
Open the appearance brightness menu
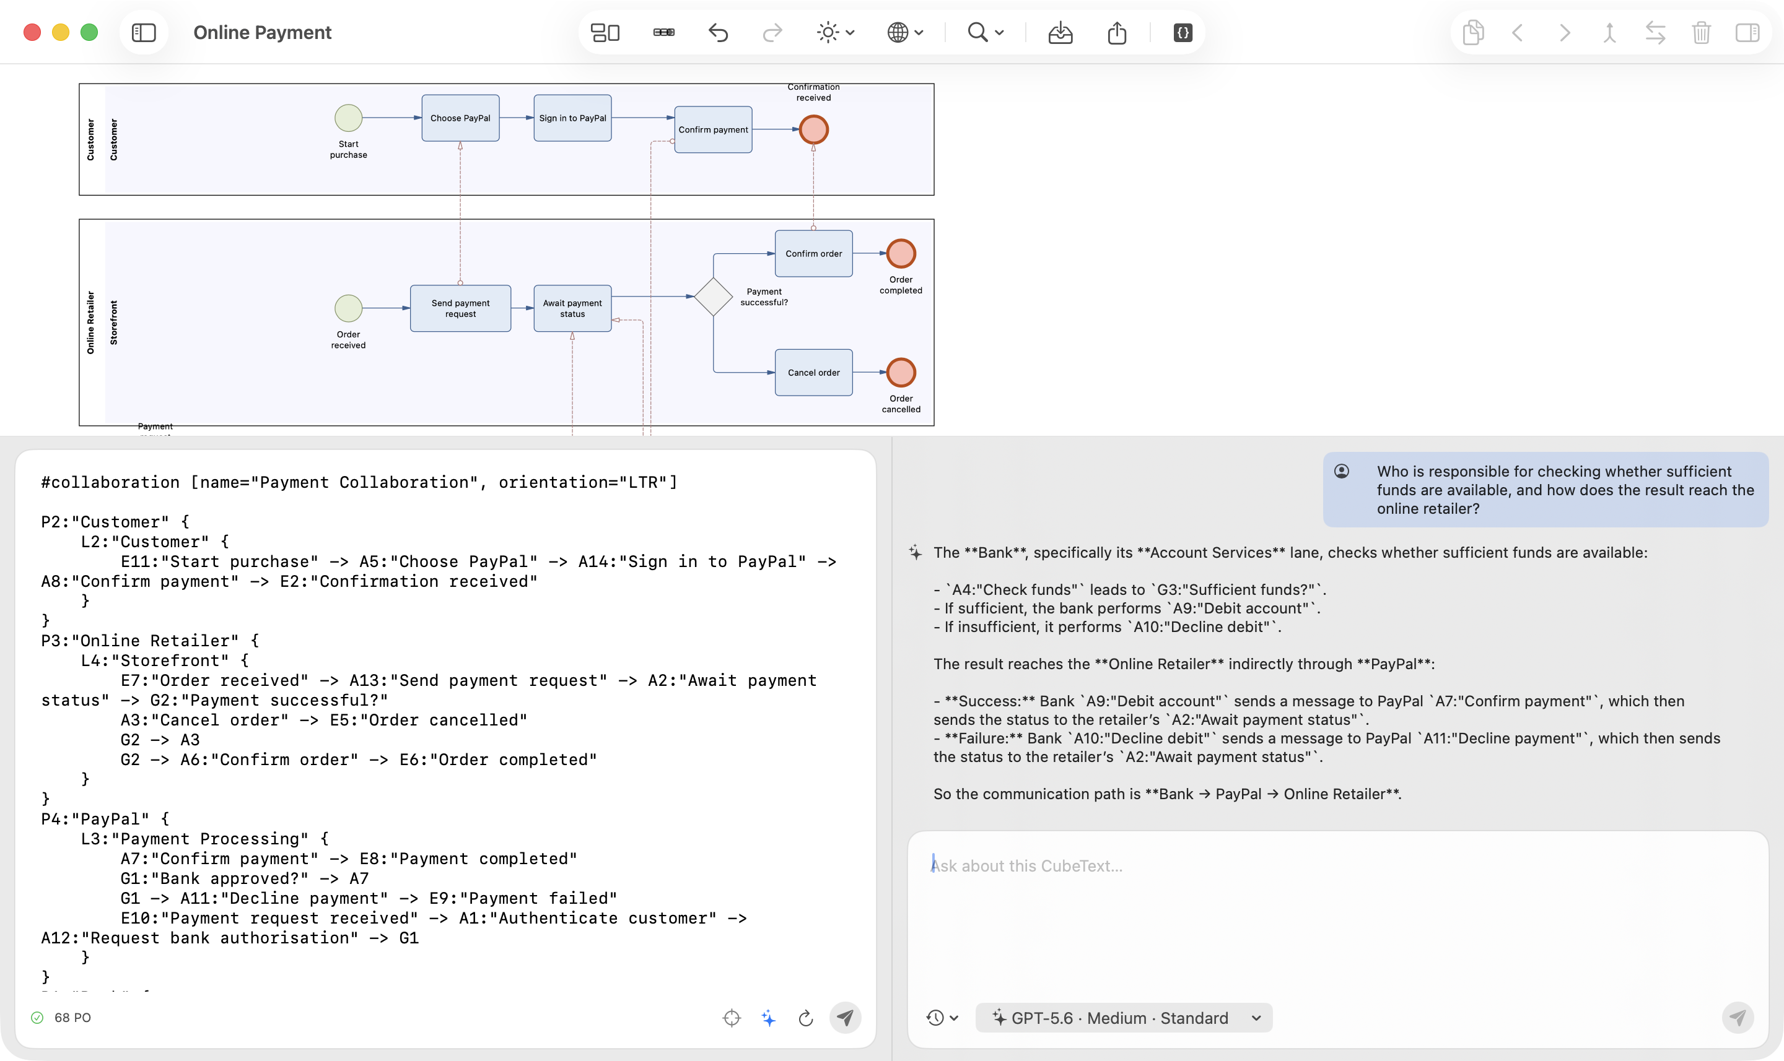click(836, 33)
